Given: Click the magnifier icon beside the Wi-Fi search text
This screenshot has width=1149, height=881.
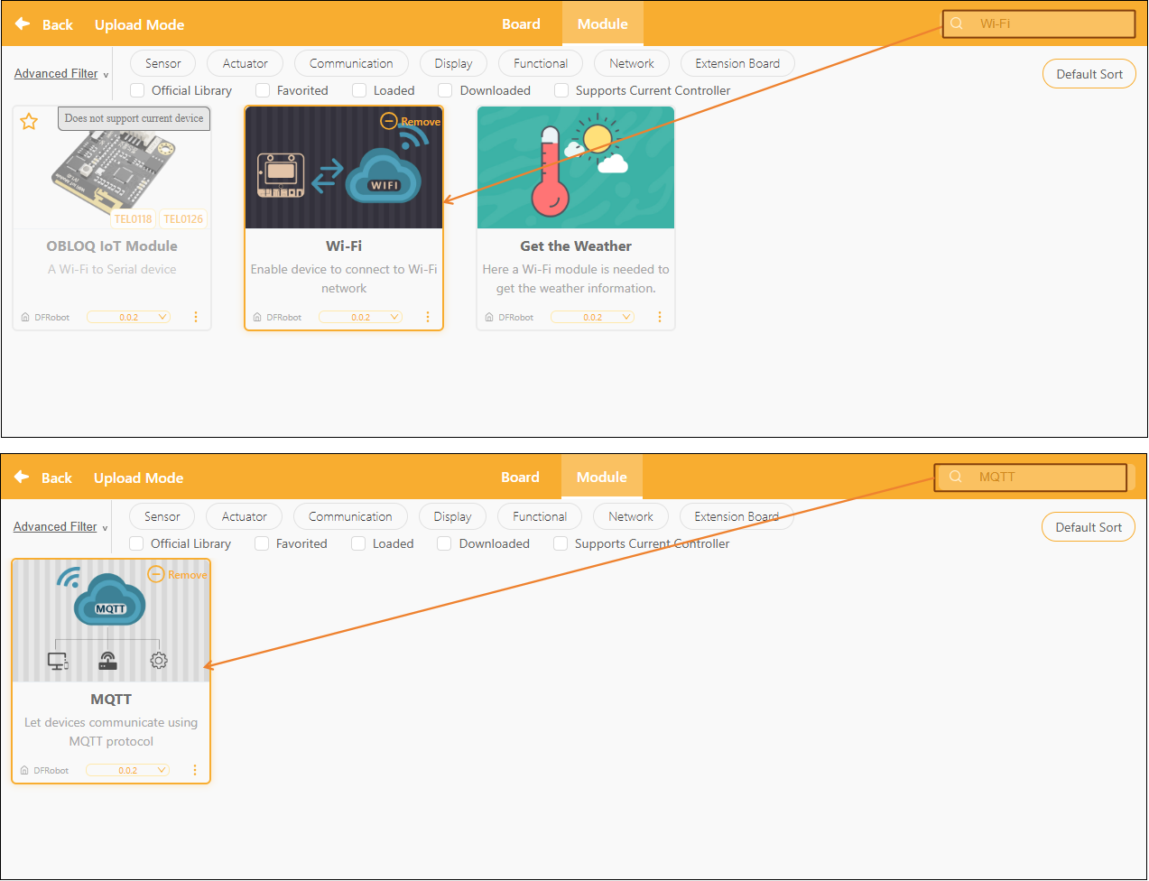Looking at the screenshot, I should 957,23.
